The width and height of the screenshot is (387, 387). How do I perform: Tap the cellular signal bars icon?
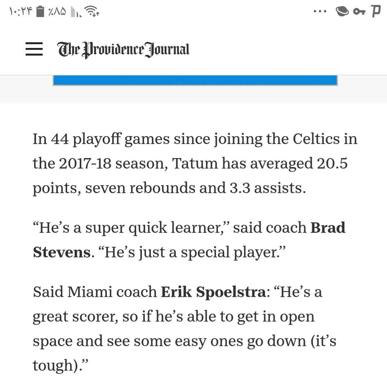tap(76, 12)
